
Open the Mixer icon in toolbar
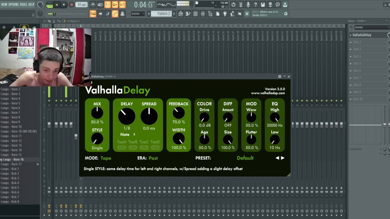[x=203, y=14]
